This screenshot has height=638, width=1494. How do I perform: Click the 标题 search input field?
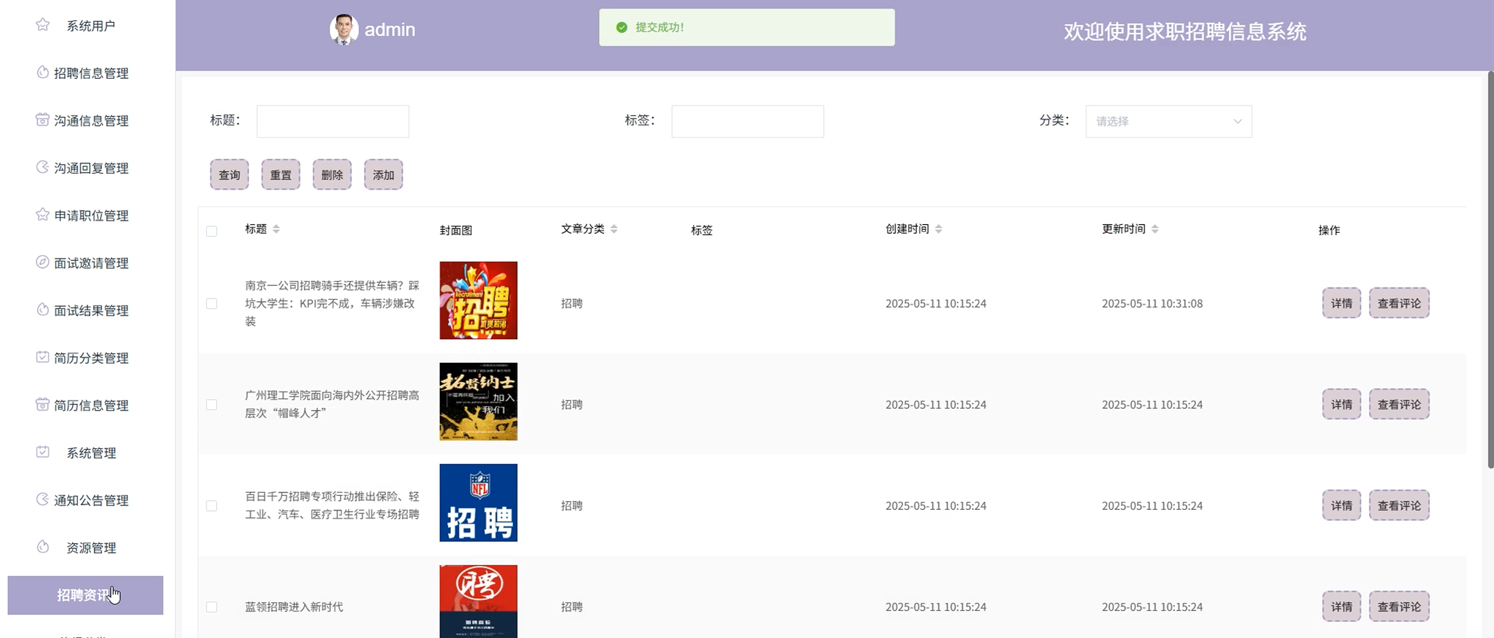332,122
